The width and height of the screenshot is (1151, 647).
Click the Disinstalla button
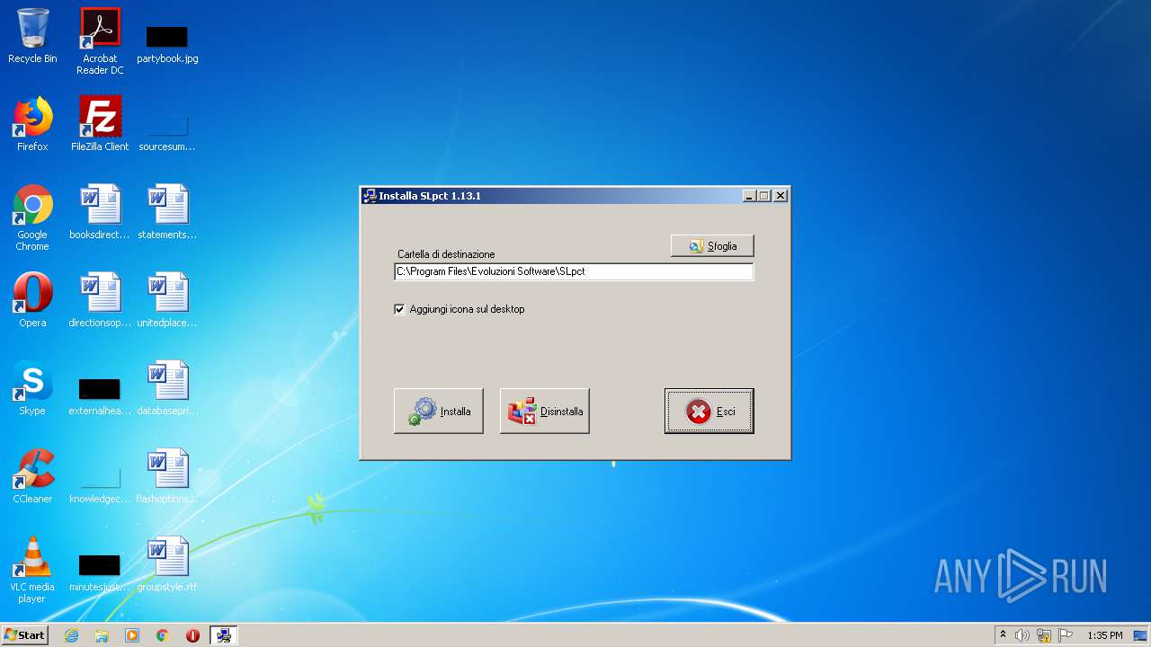click(545, 412)
